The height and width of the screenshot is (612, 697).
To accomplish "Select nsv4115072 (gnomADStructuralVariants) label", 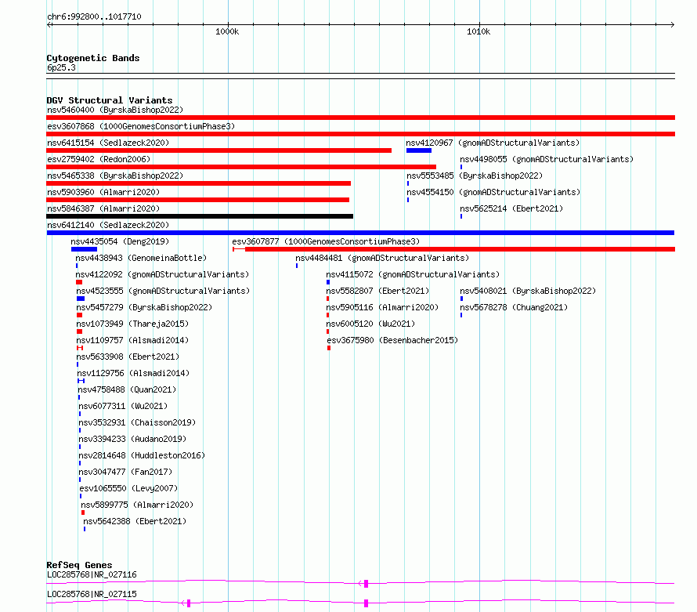I will [x=413, y=274].
